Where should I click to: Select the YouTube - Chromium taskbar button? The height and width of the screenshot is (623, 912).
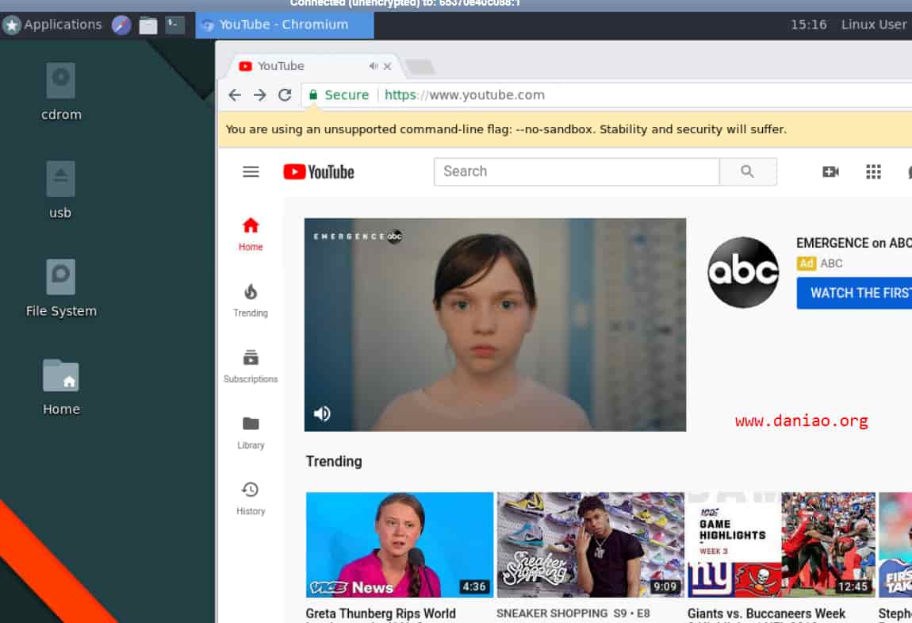pos(285,25)
